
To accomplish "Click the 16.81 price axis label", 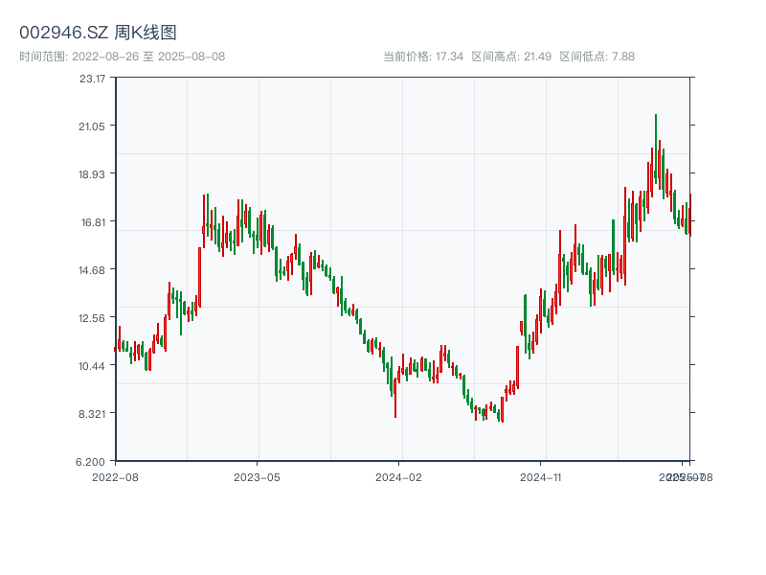I will pos(92,222).
